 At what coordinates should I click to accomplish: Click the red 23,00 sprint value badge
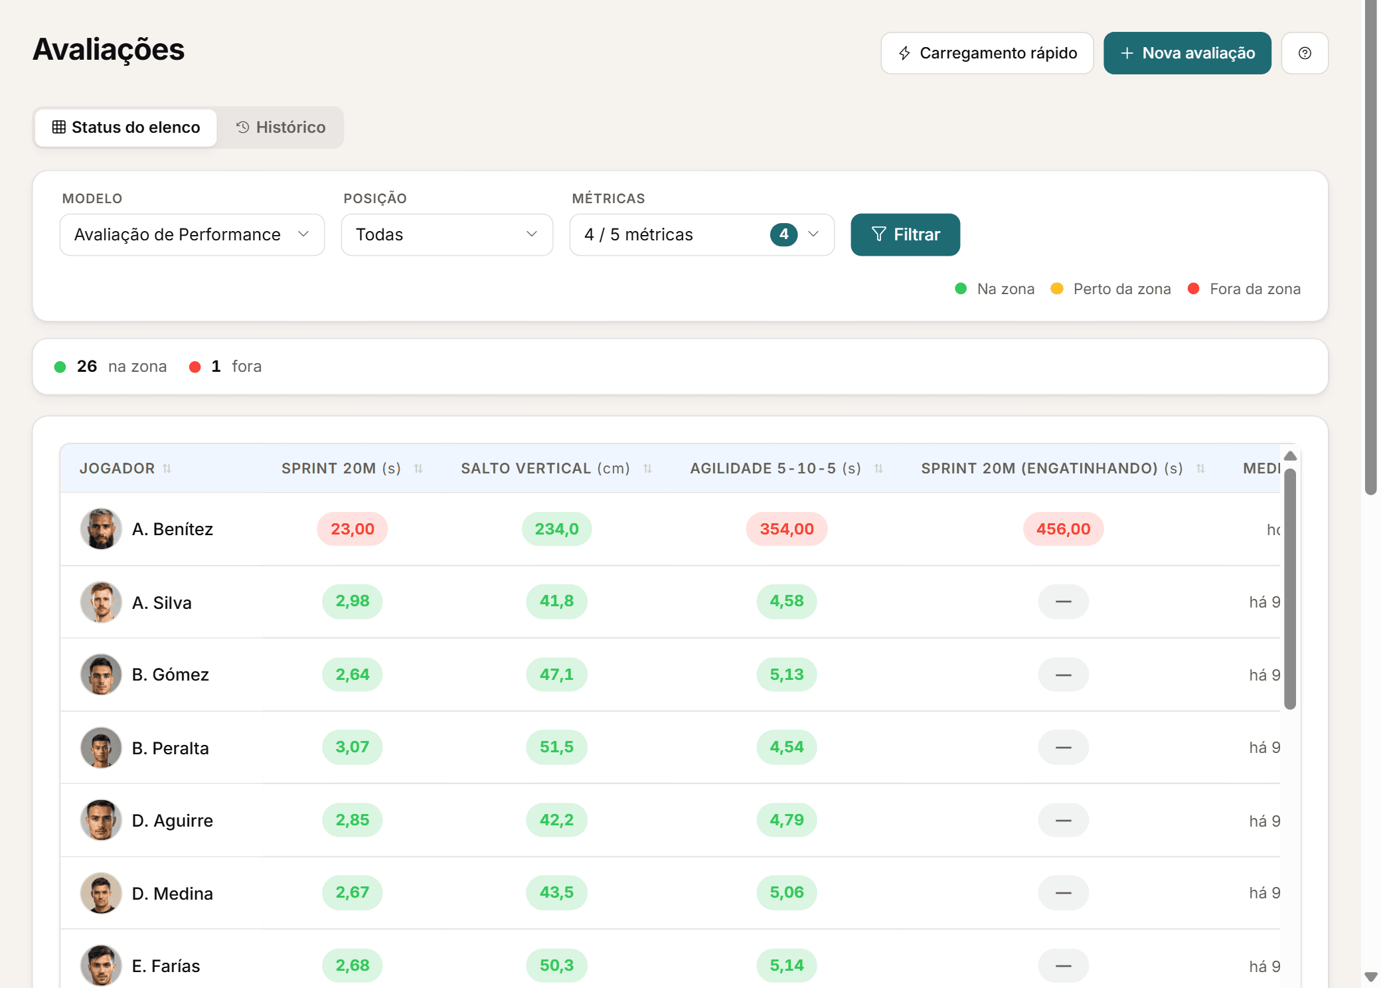[x=353, y=529]
